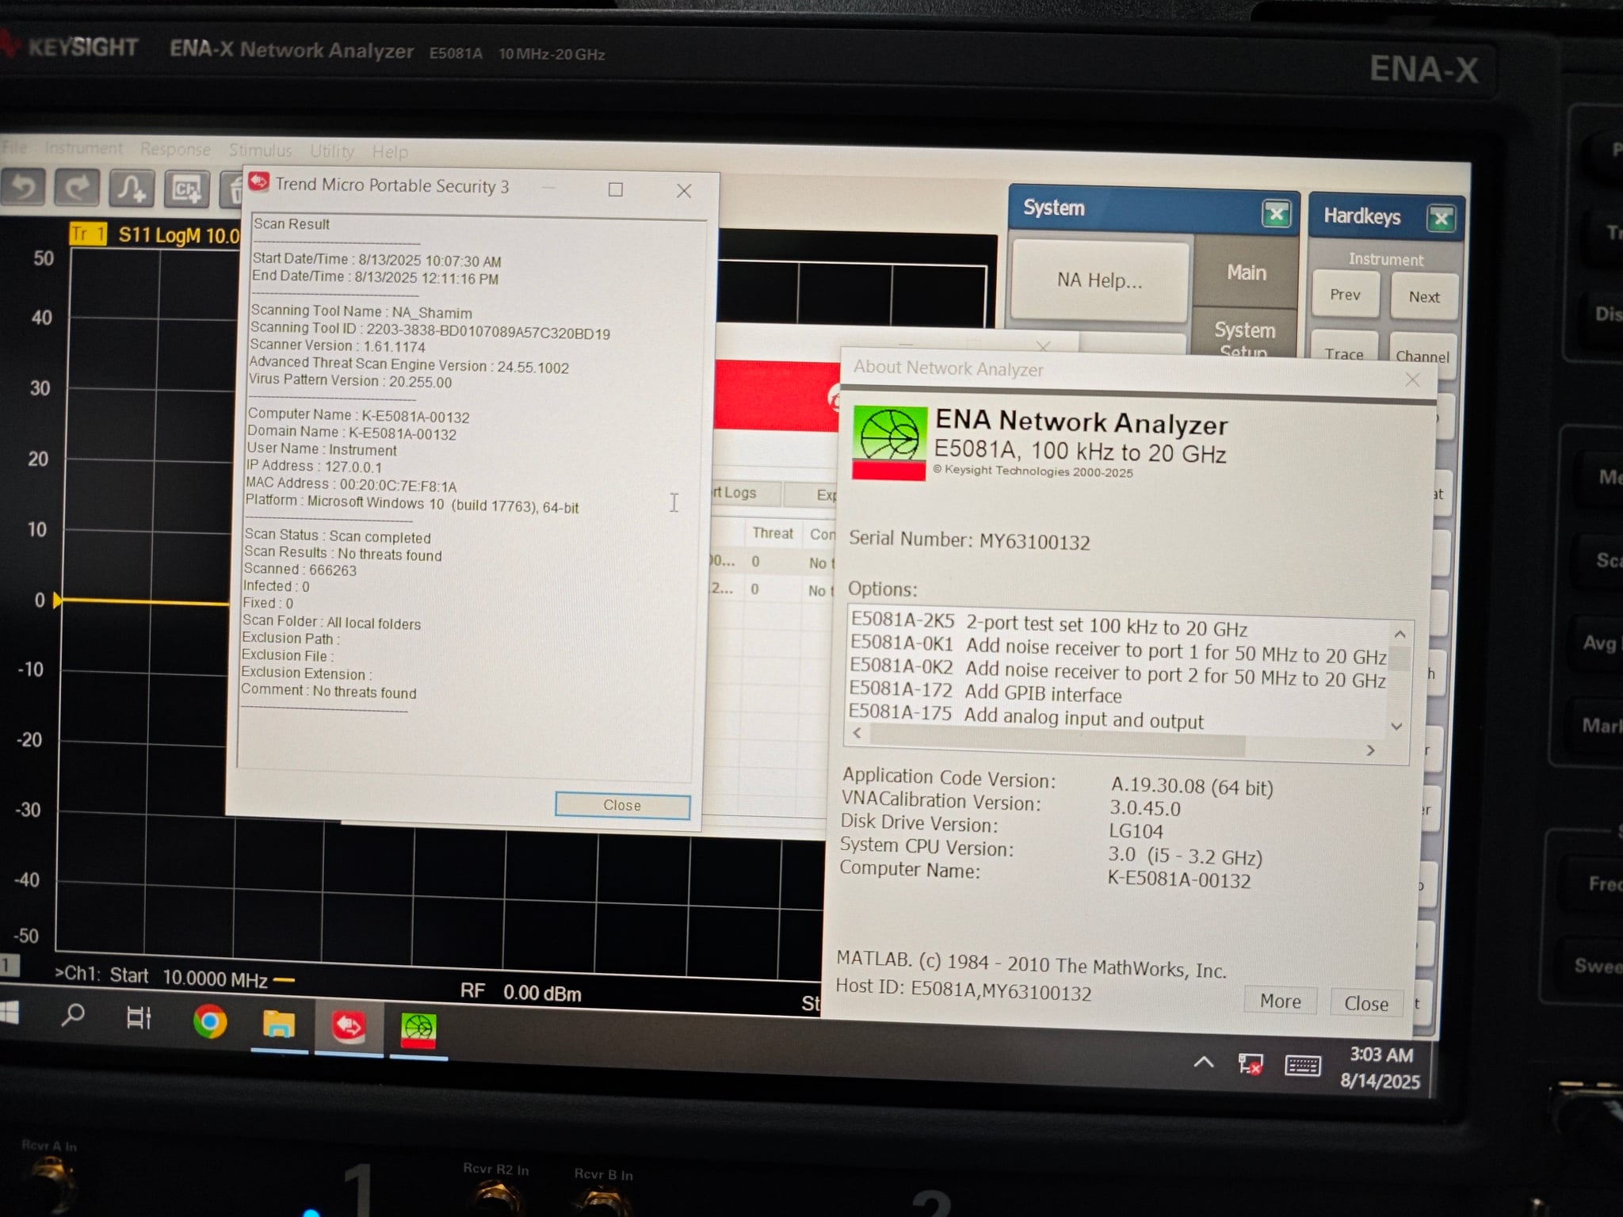Open the Help menu
The image size is (1623, 1217).
click(x=390, y=151)
